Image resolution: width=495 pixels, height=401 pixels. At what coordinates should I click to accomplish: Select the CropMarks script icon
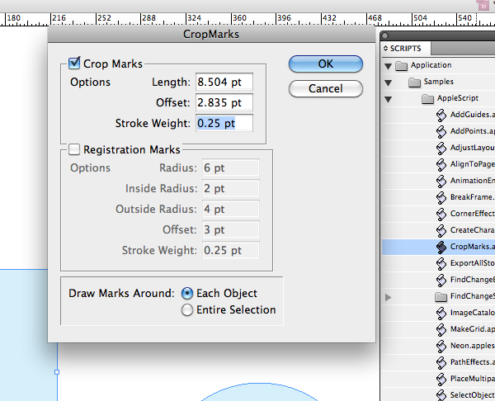pyautogui.click(x=441, y=248)
